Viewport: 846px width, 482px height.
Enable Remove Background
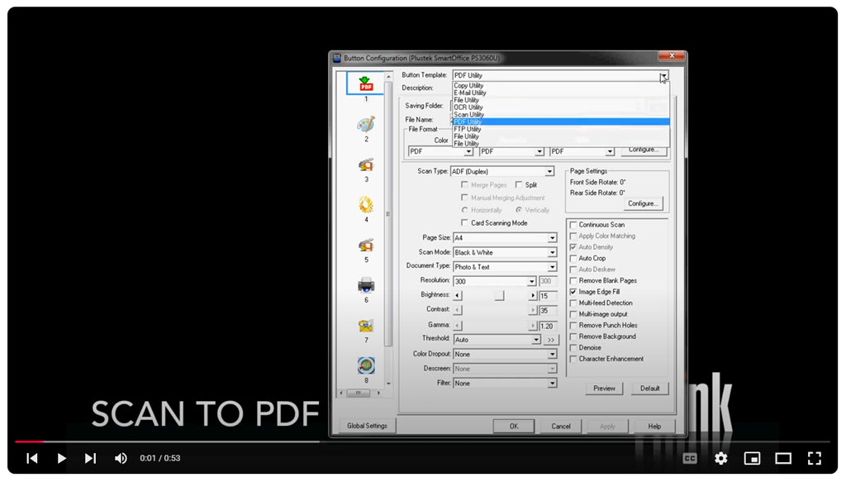(x=573, y=336)
